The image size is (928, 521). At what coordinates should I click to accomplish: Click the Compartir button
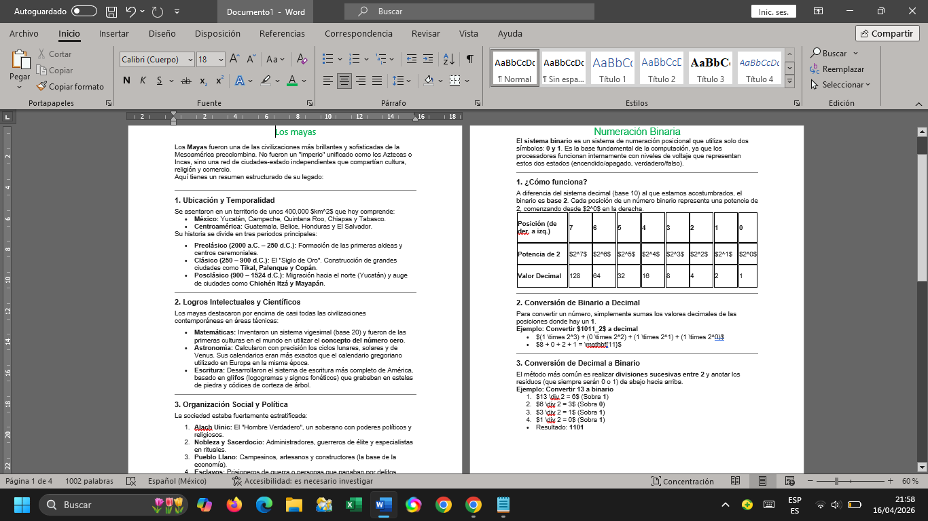point(887,33)
